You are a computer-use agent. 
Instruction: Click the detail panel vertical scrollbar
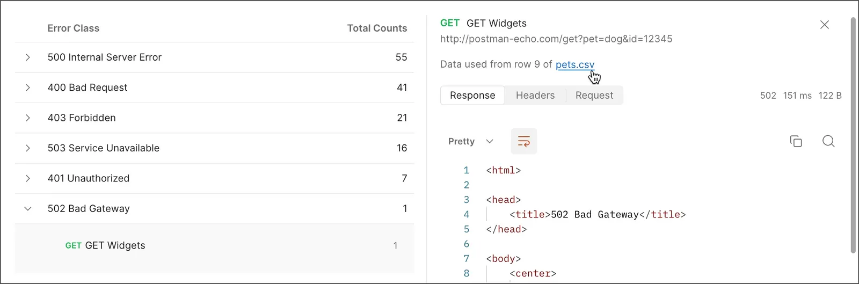(x=853, y=135)
